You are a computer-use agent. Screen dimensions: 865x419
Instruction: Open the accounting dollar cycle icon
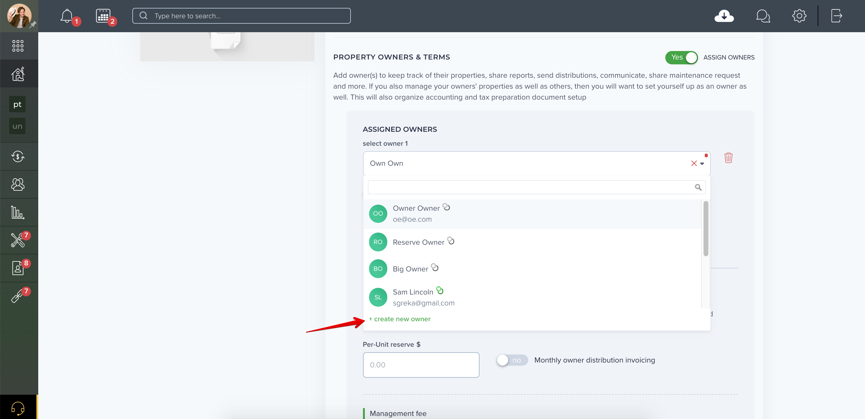pos(18,156)
